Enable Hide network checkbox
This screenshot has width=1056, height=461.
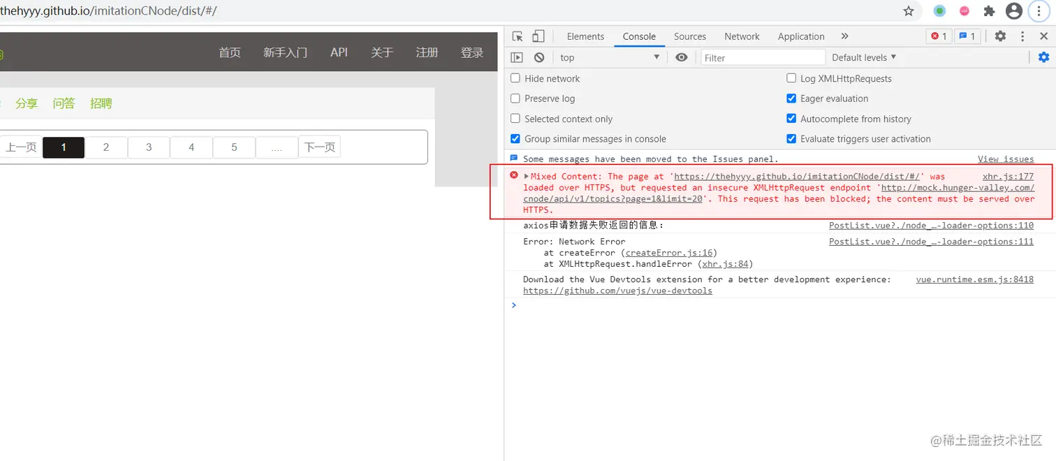point(515,78)
